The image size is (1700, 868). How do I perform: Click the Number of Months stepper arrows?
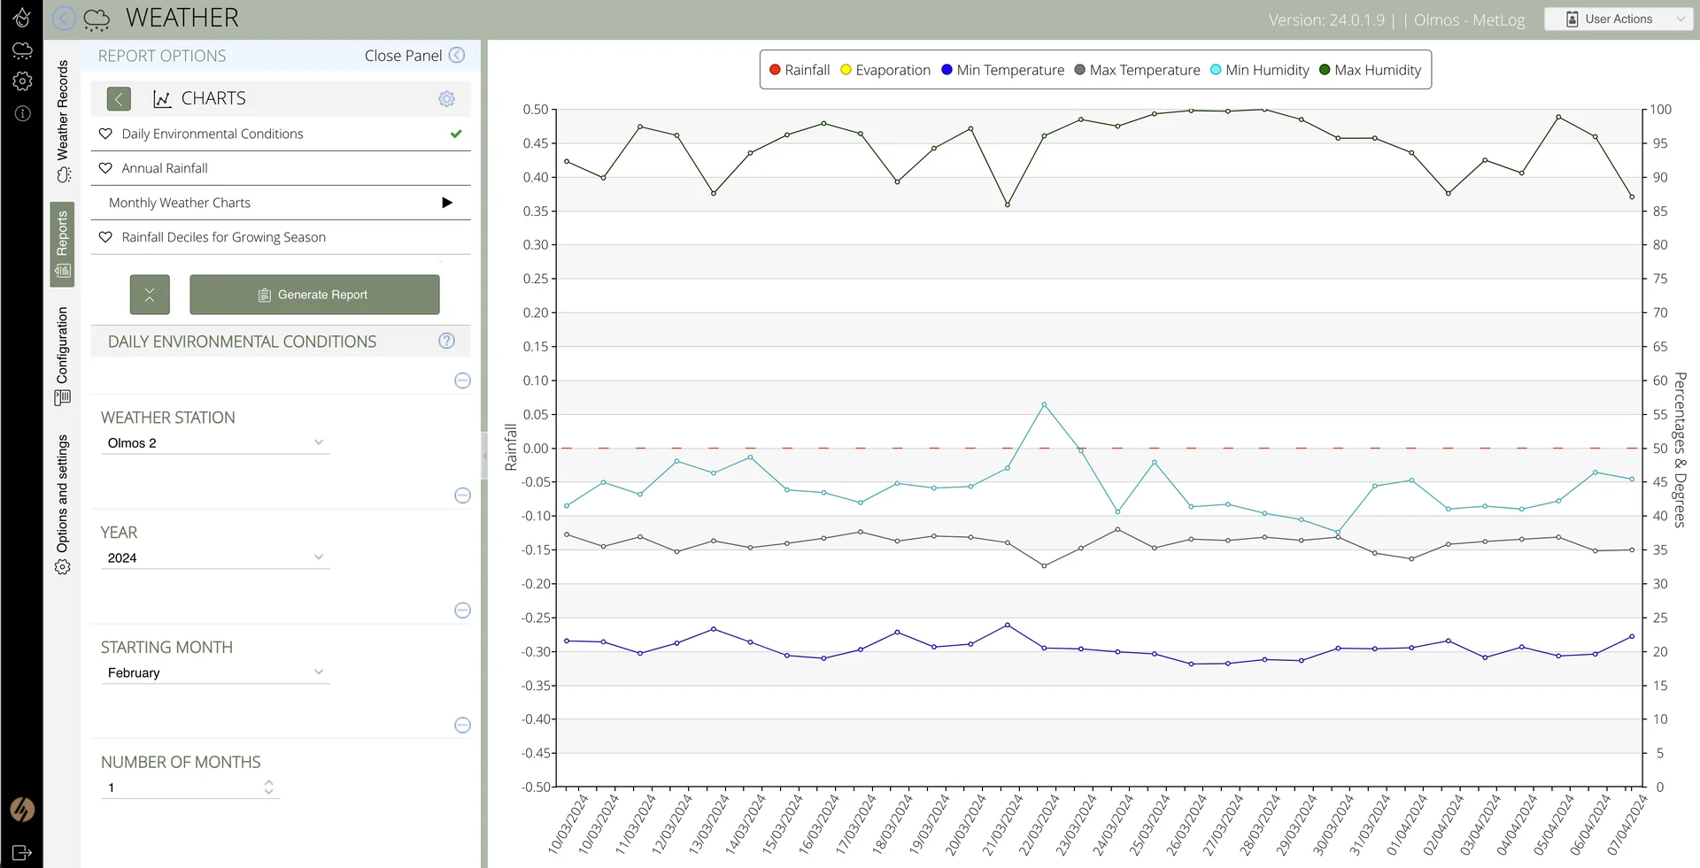click(x=268, y=787)
